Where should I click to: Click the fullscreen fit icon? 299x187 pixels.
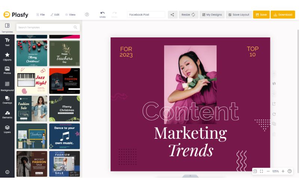click(261, 171)
